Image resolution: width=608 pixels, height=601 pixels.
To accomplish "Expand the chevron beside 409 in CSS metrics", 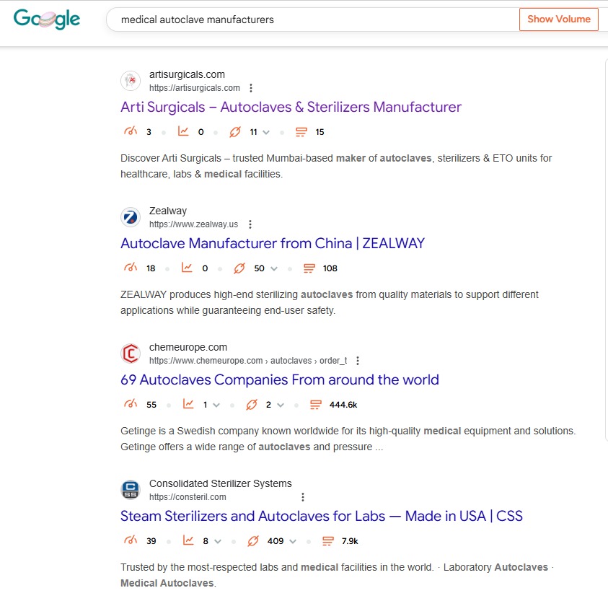I will click(x=293, y=541).
